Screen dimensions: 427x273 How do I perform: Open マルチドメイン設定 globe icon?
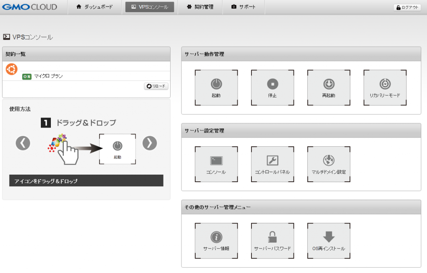pyautogui.click(x=329, y=164)
